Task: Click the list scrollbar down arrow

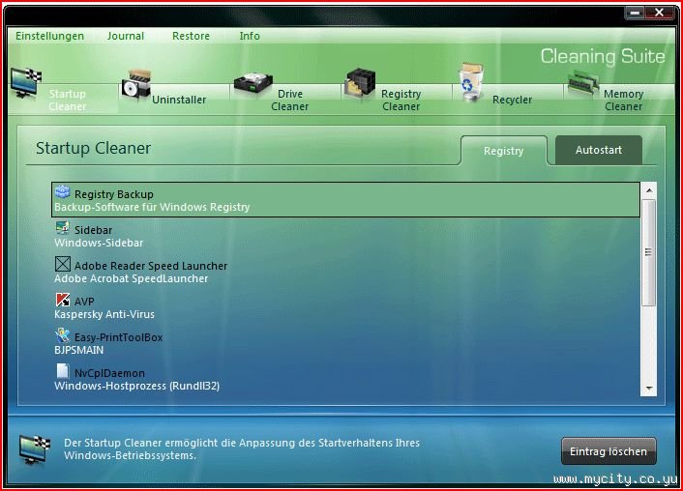Action: coord(649,389)
